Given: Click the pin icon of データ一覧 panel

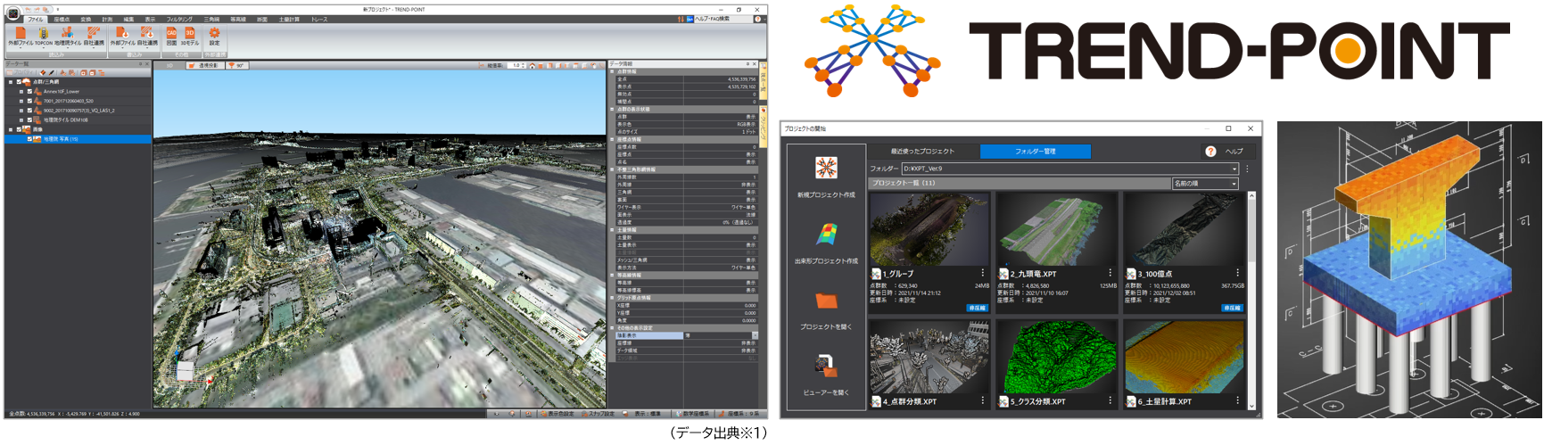Looking at the screenshot, I should tap(138, 64).
